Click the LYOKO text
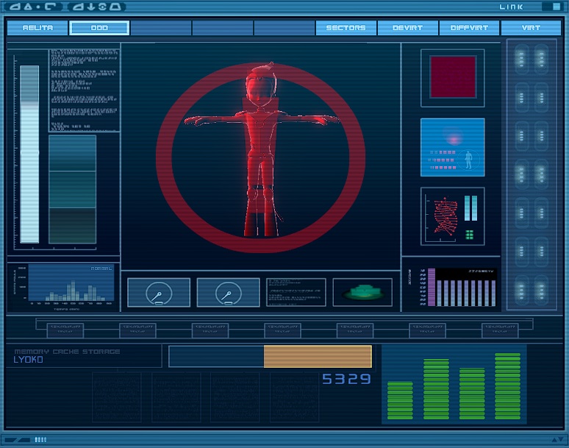569x448 pixels. point(29,360)
